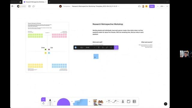Image resolution: width=192 pixels, height=108 pixels.
Task: Toggle strikethrough in the sticky toolbar
Action: [x=103, y=47]
